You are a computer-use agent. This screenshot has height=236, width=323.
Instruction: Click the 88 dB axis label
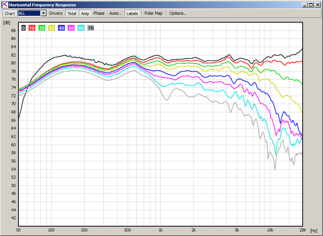[13, 31]
